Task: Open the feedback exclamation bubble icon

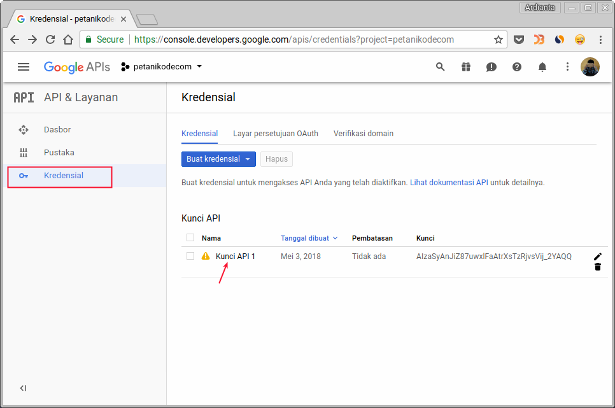Action: coord(491,67)
